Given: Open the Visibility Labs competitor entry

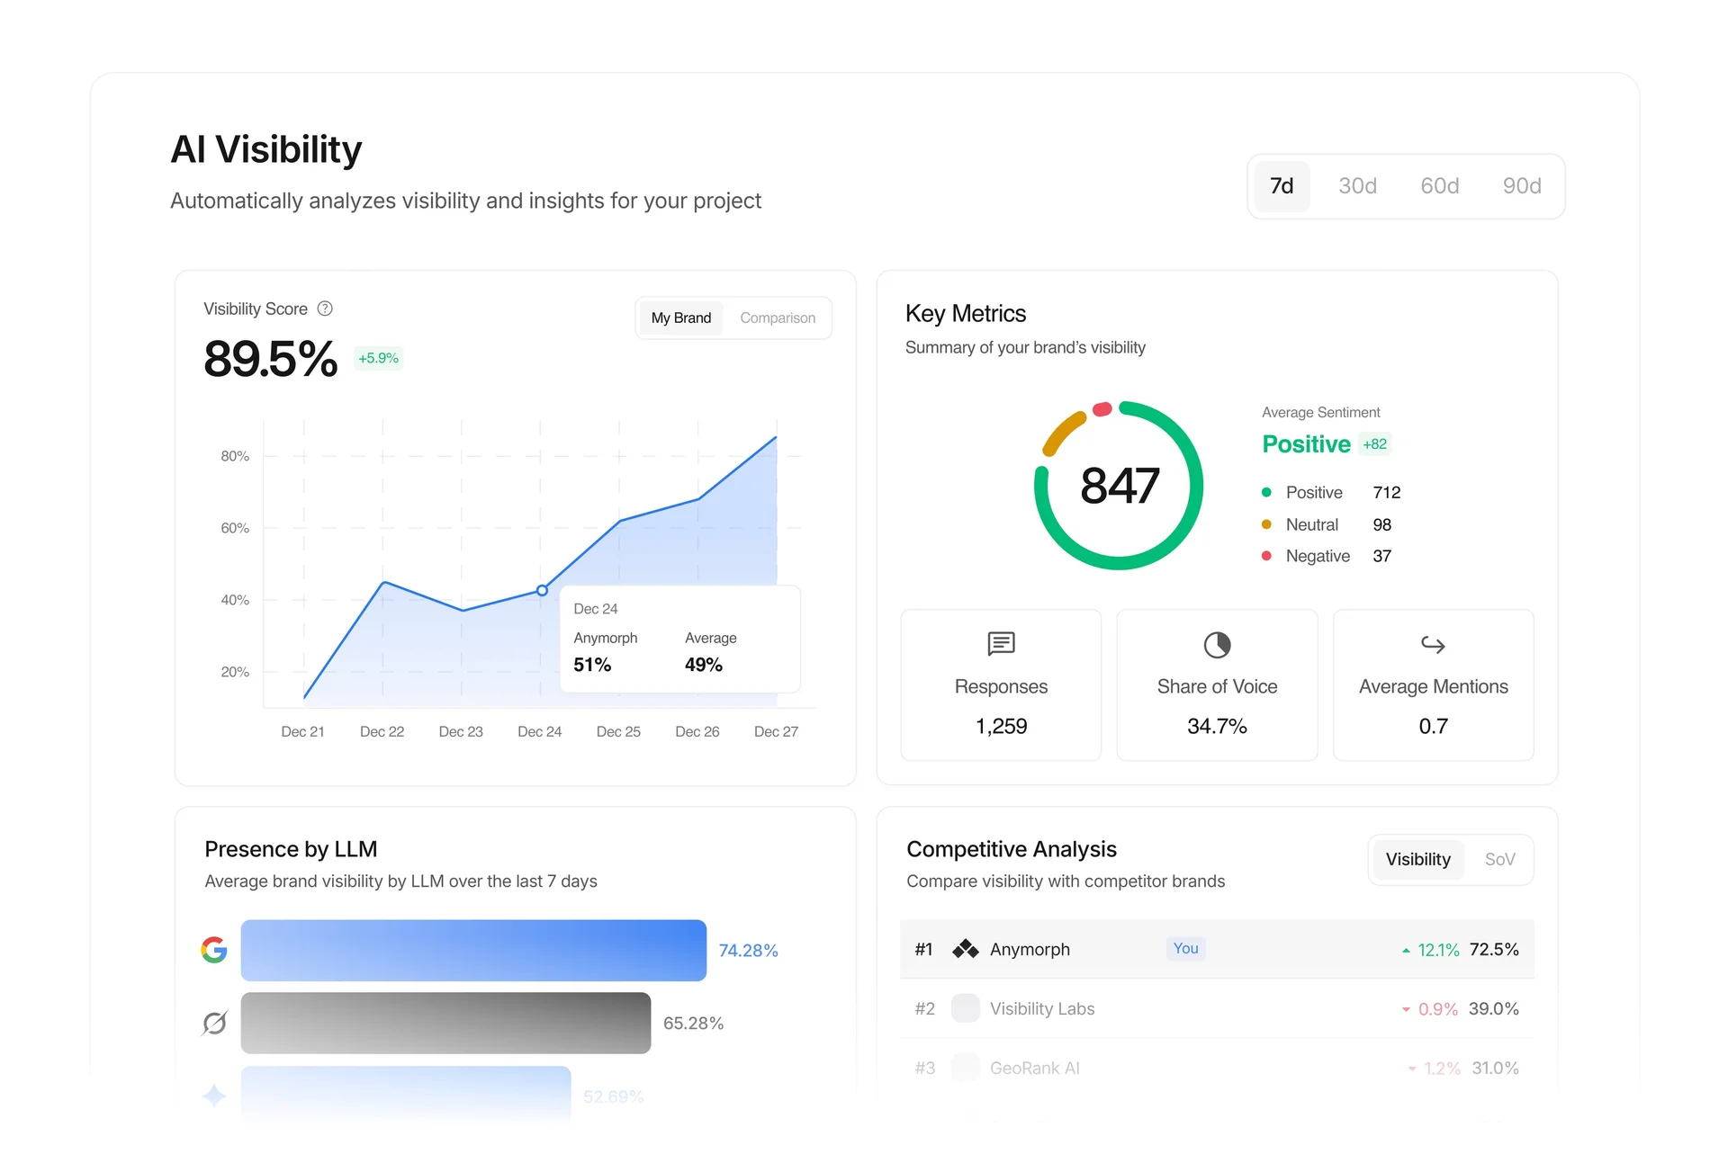Looking at the screenshot, I should (1041, 1008).
